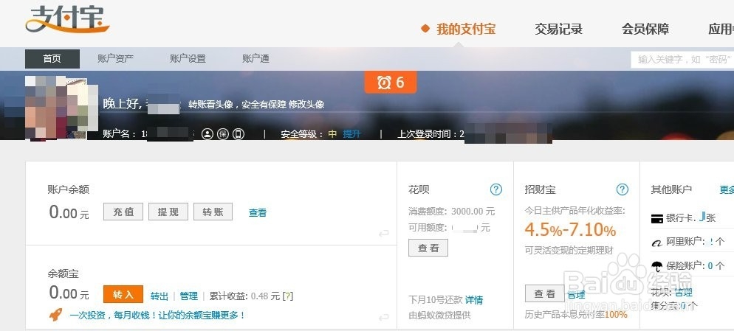Image resolution: width=734 pixels, height=331 pixels.
Task: Click the return arrow in 余额宝 panel
Action: tap(384, 318)
